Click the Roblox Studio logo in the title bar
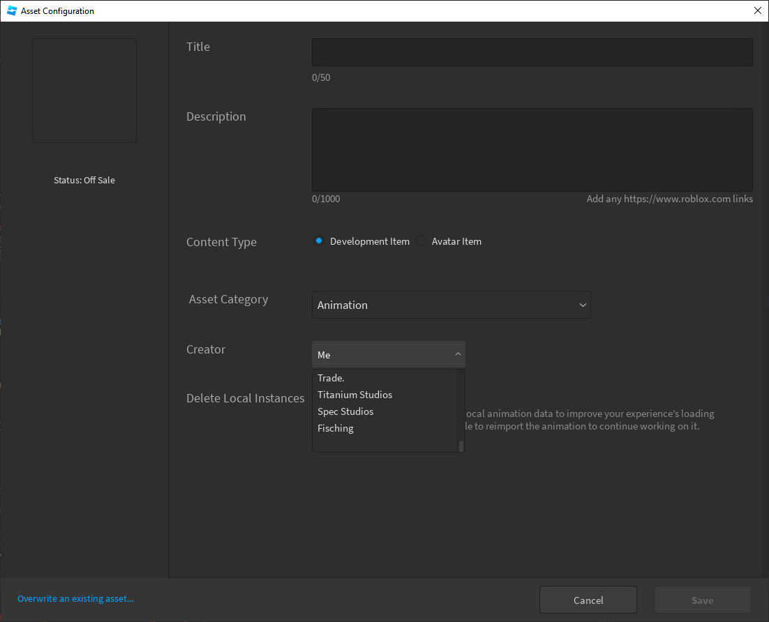The image size is (769, 622). click(11, 10)
